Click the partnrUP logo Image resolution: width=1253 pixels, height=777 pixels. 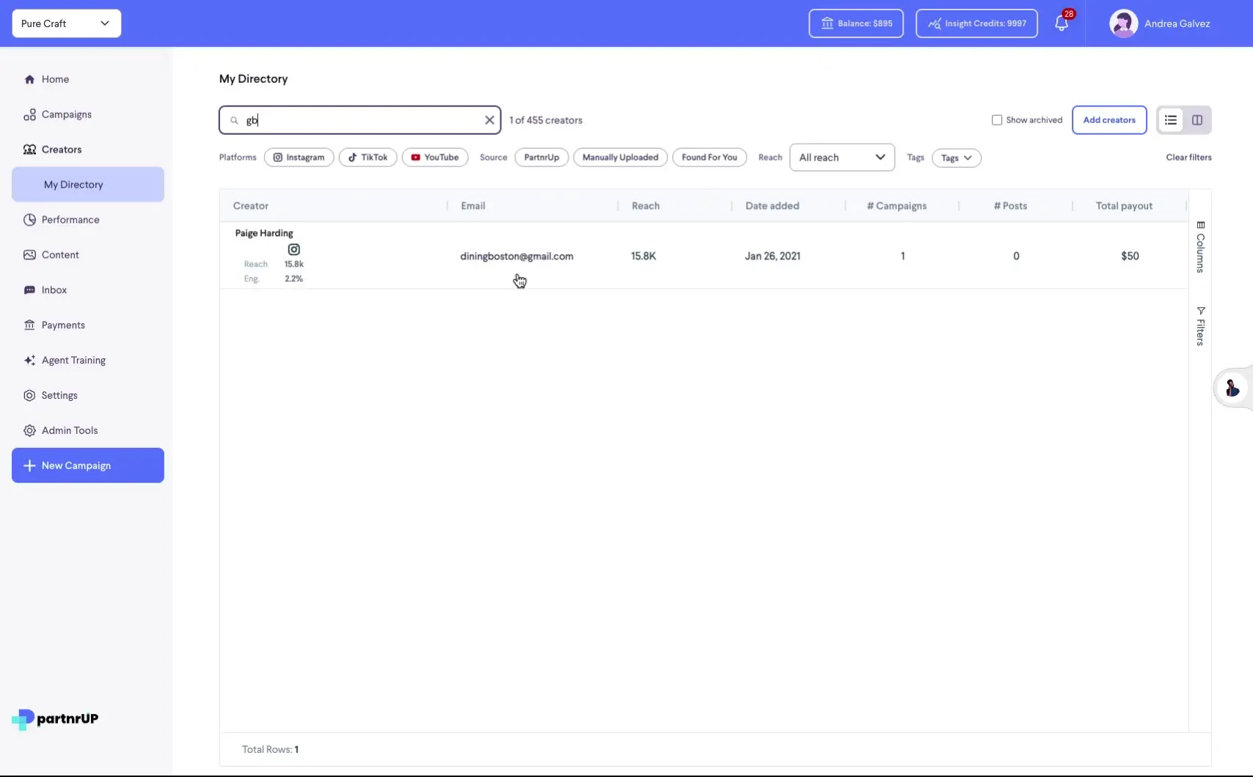[x=55, y=719]
